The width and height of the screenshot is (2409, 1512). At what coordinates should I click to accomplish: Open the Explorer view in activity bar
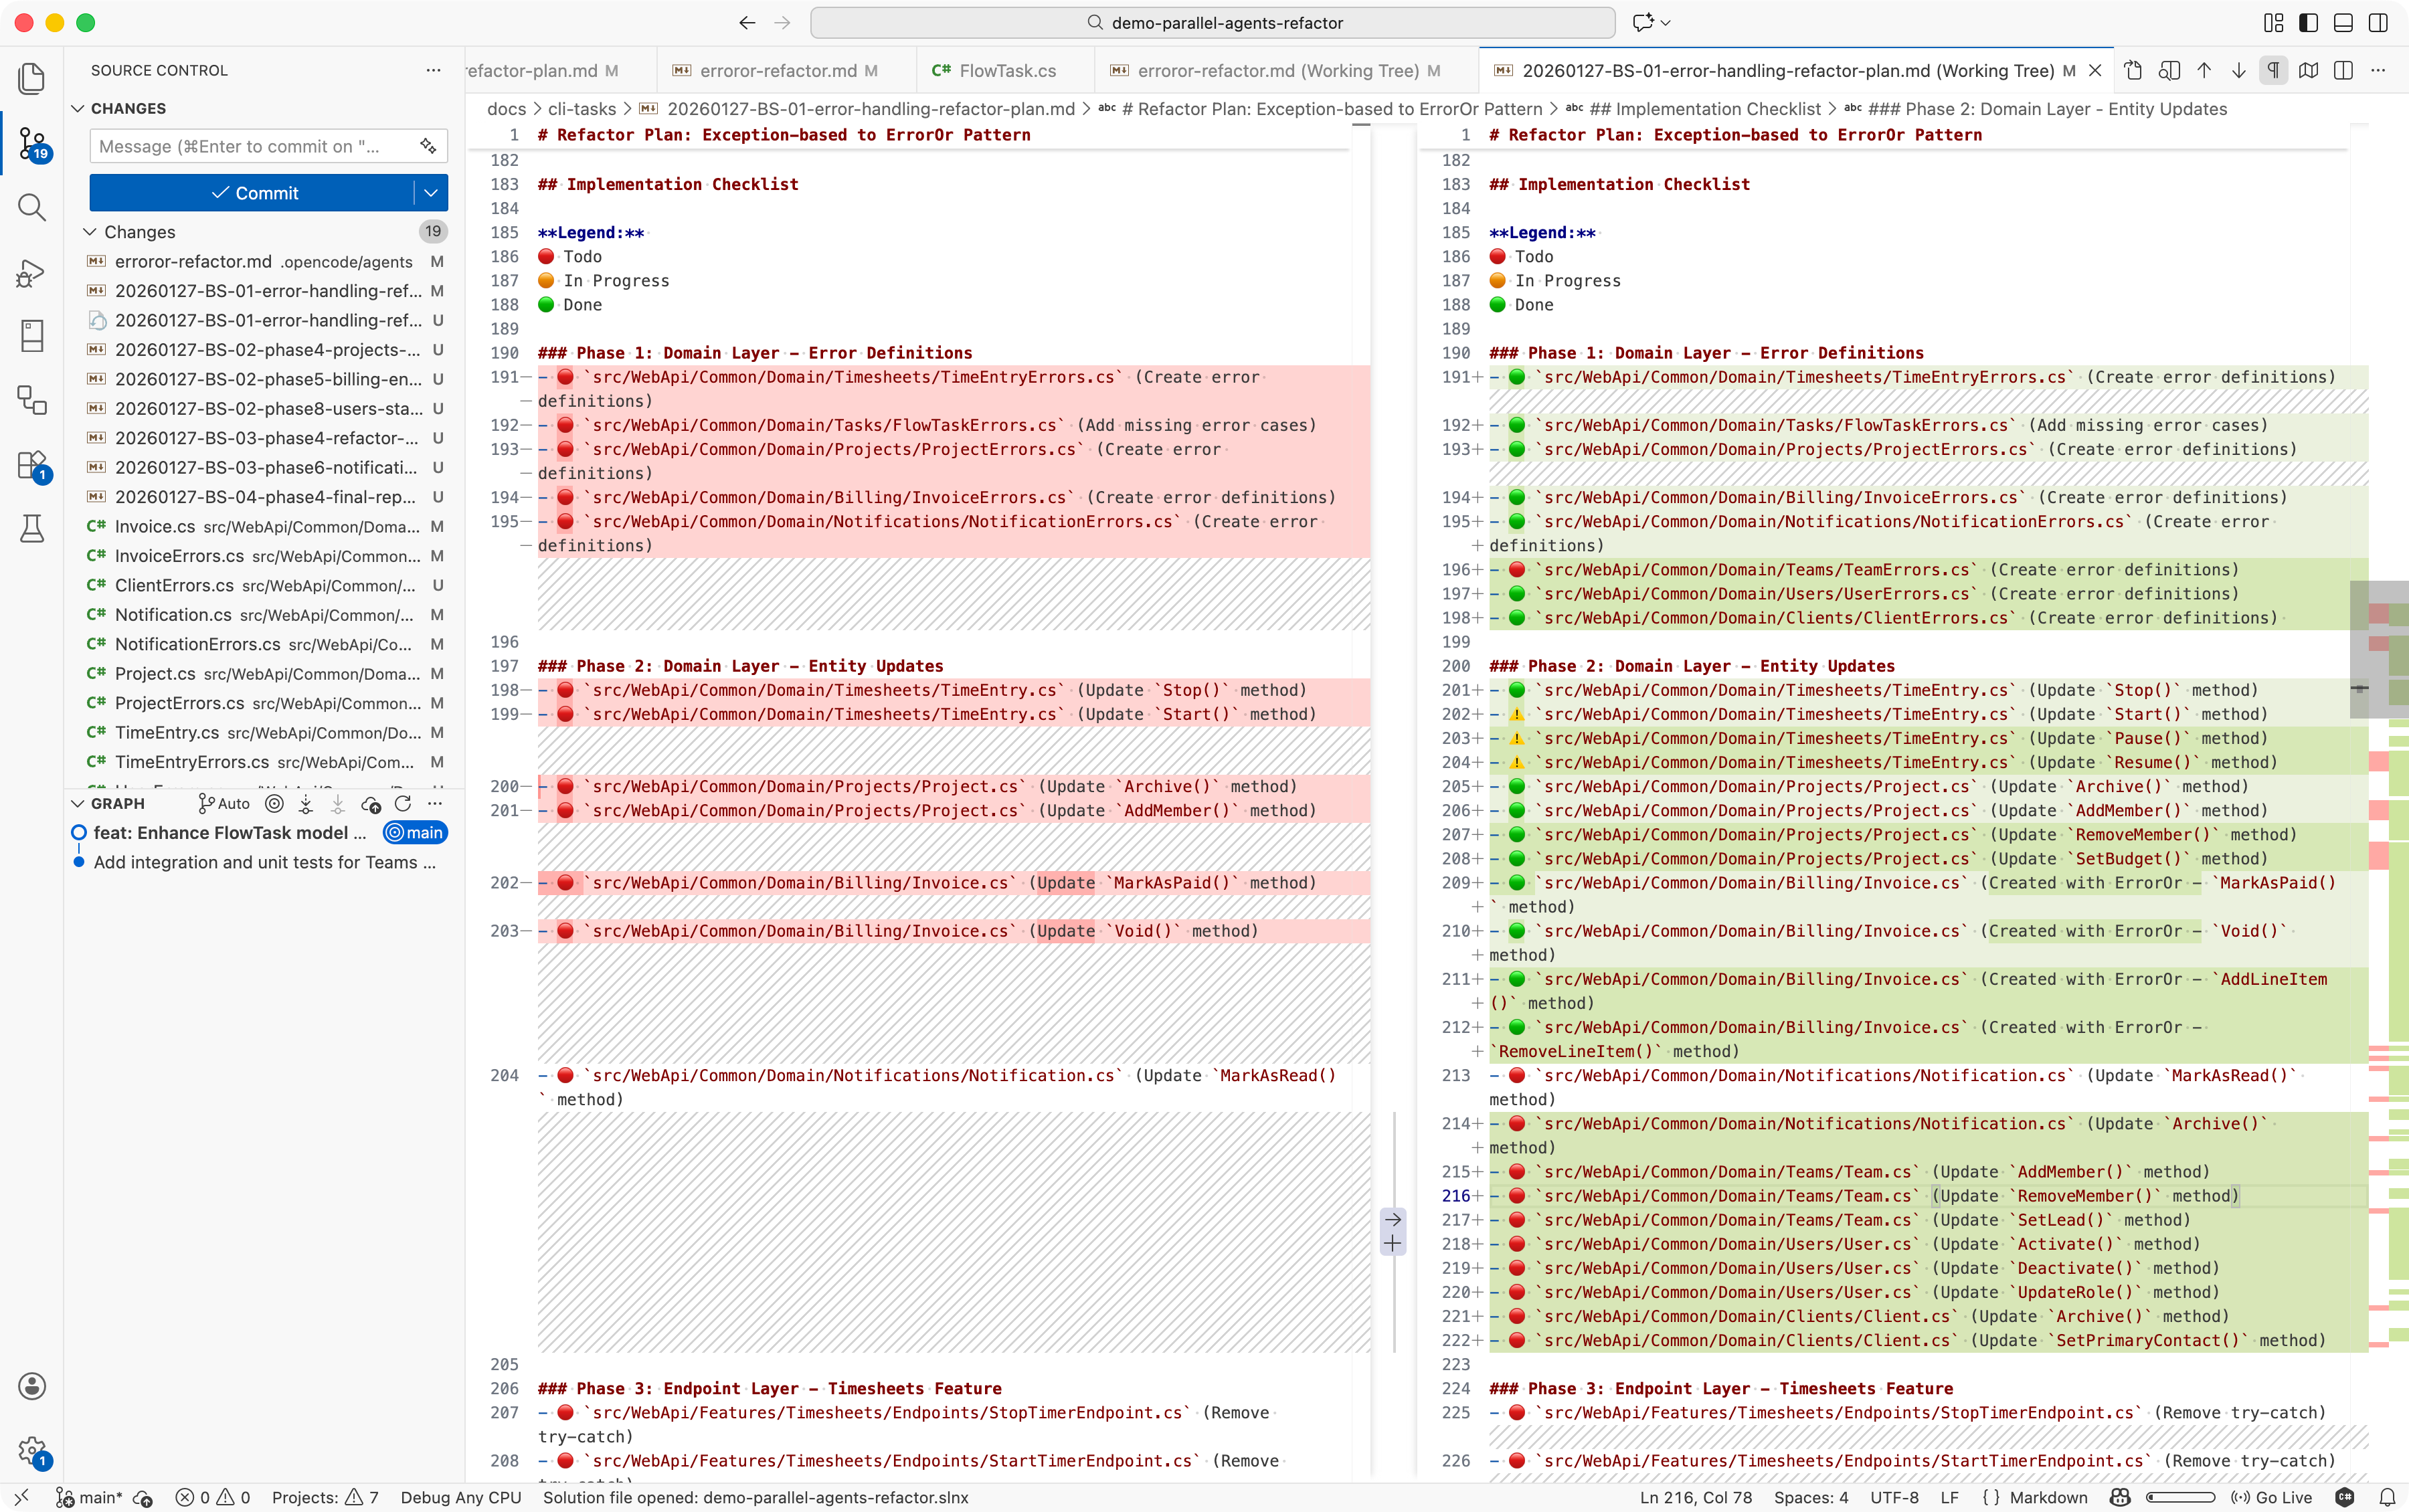tap(32, 79)
